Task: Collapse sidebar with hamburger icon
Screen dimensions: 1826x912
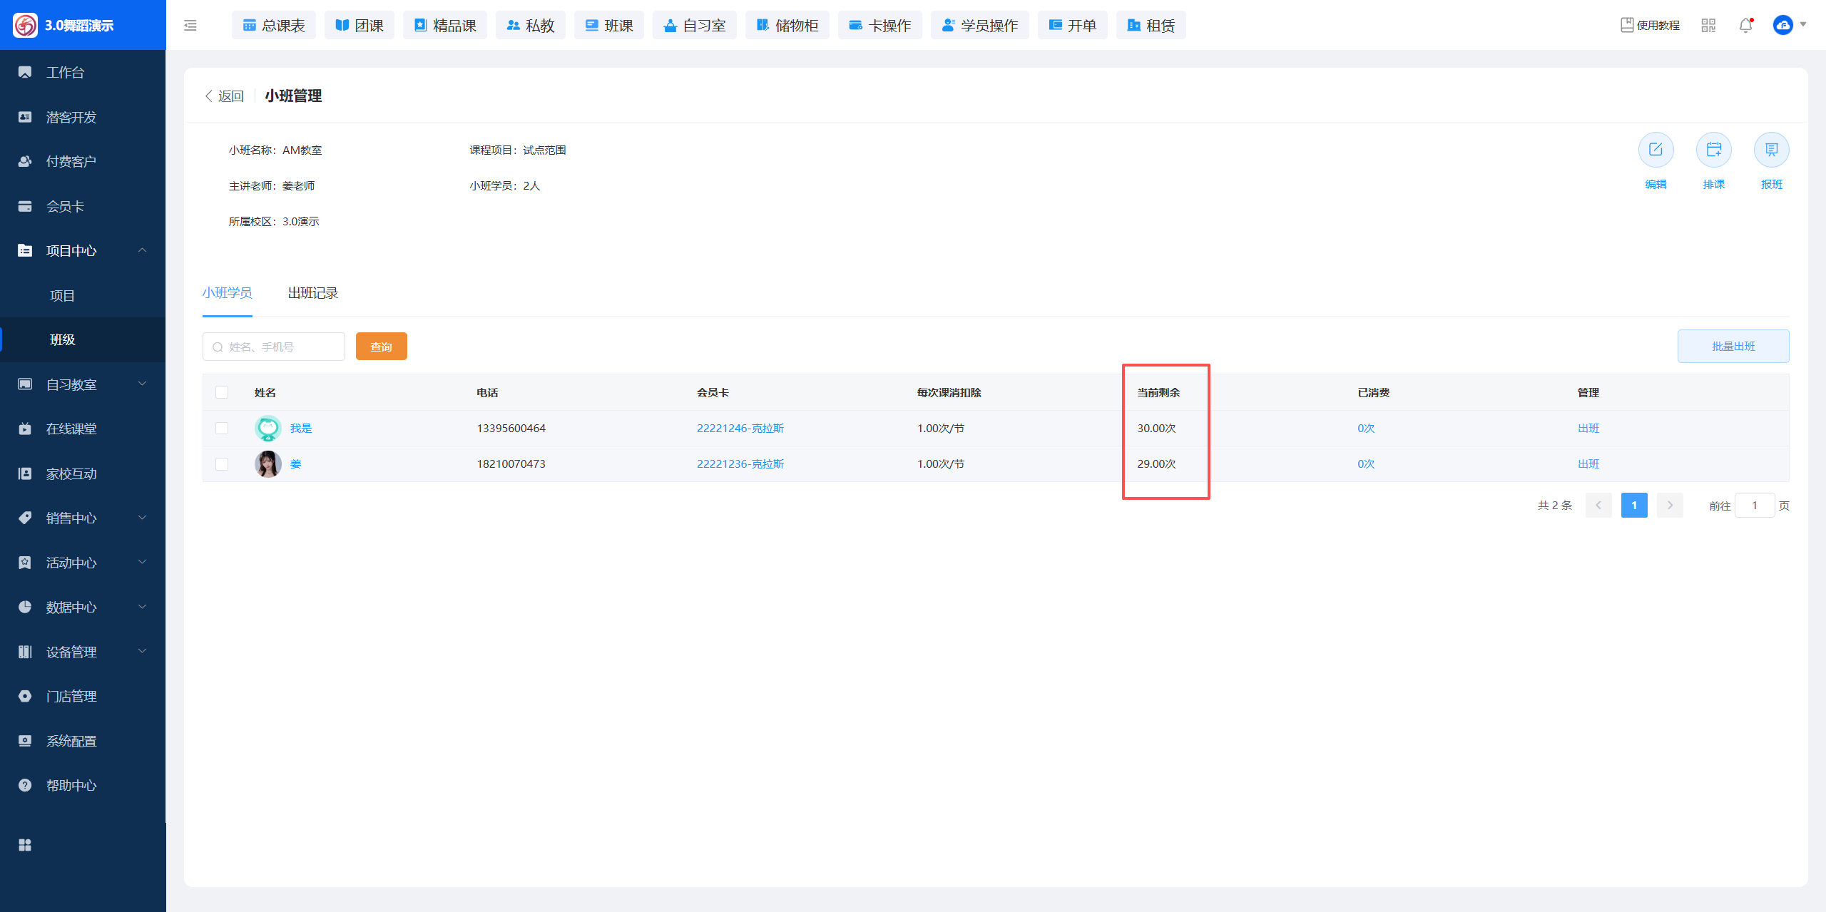Action: [190, 26]
